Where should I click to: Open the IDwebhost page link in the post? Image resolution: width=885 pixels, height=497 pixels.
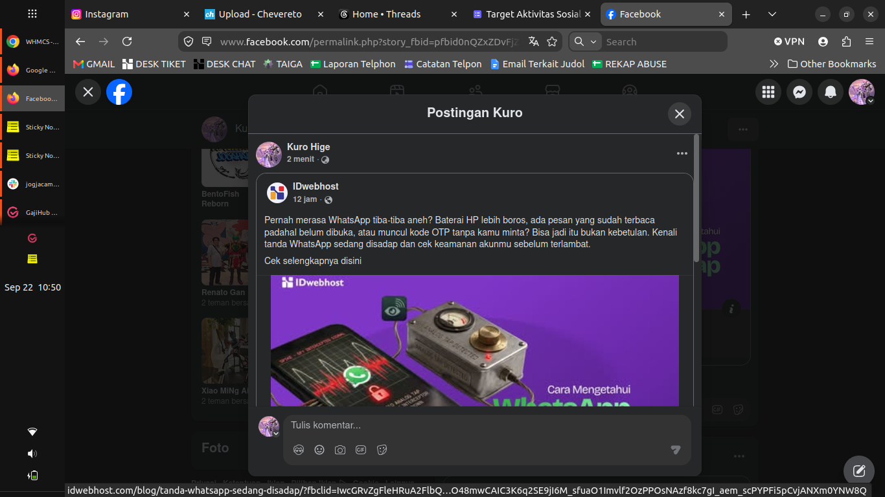click(x=316, y=186)
